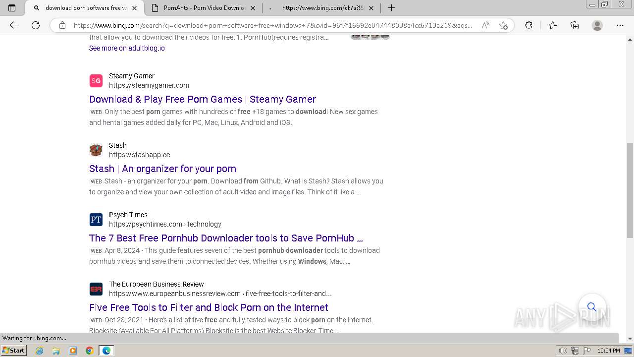View site information lock icon

coord(62,25)
